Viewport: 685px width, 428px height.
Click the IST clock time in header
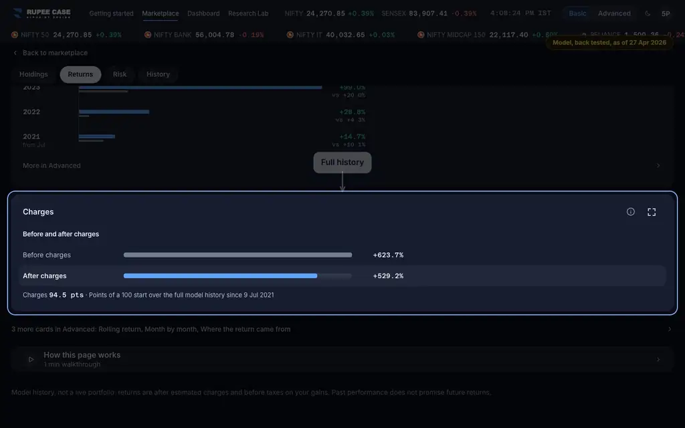click(x=520, y=13)
